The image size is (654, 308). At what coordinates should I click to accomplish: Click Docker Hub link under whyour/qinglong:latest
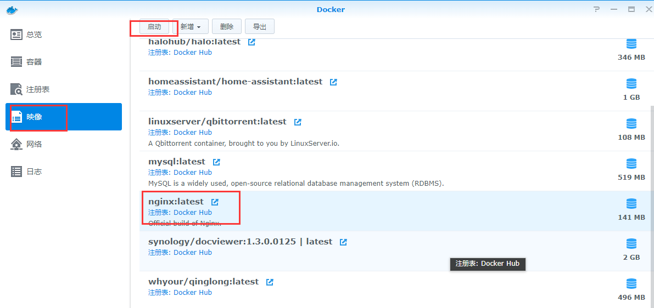coord(193,292)
